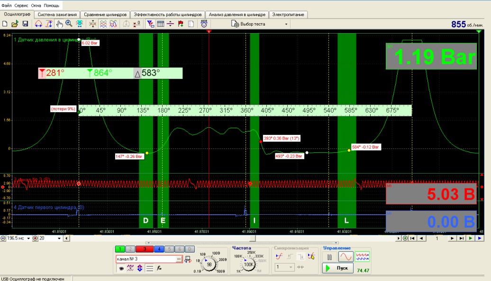Click the Пуск start button
The width and height of the screenshot is (491, 281).
[x=337, y=268]
